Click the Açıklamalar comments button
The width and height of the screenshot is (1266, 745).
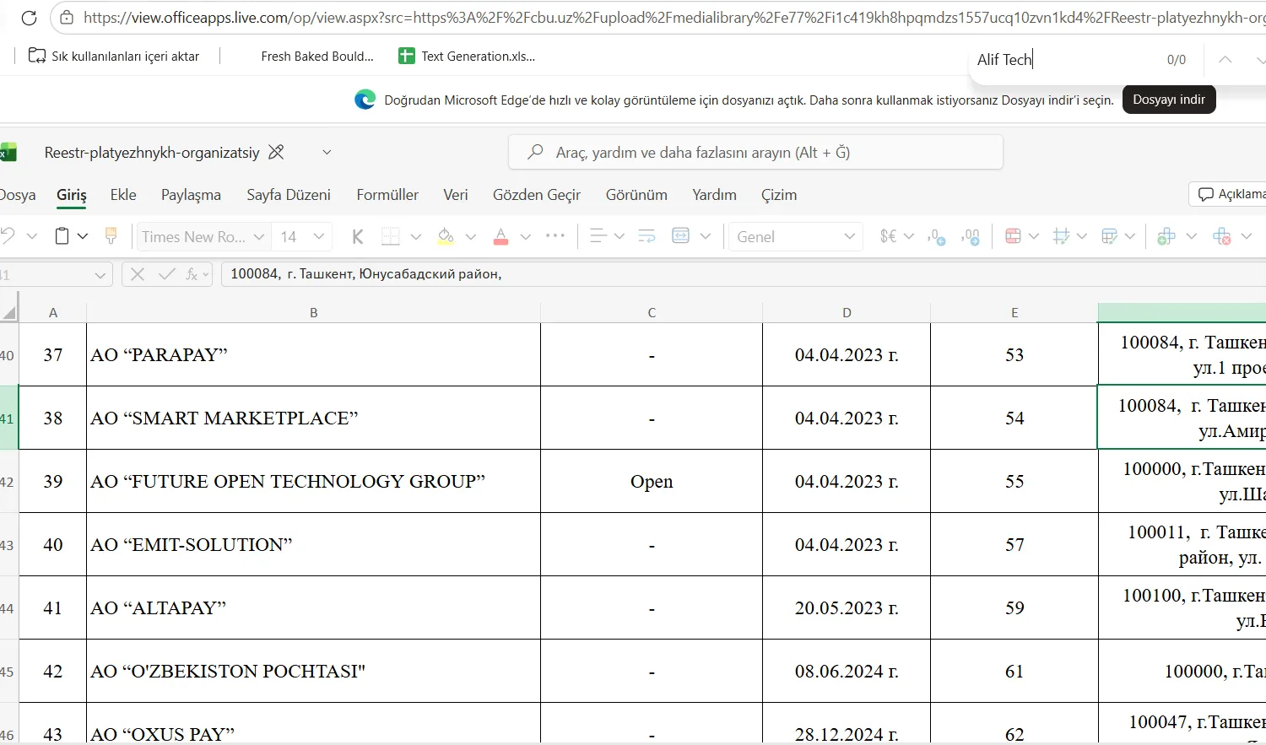(x=1228, y=194)
